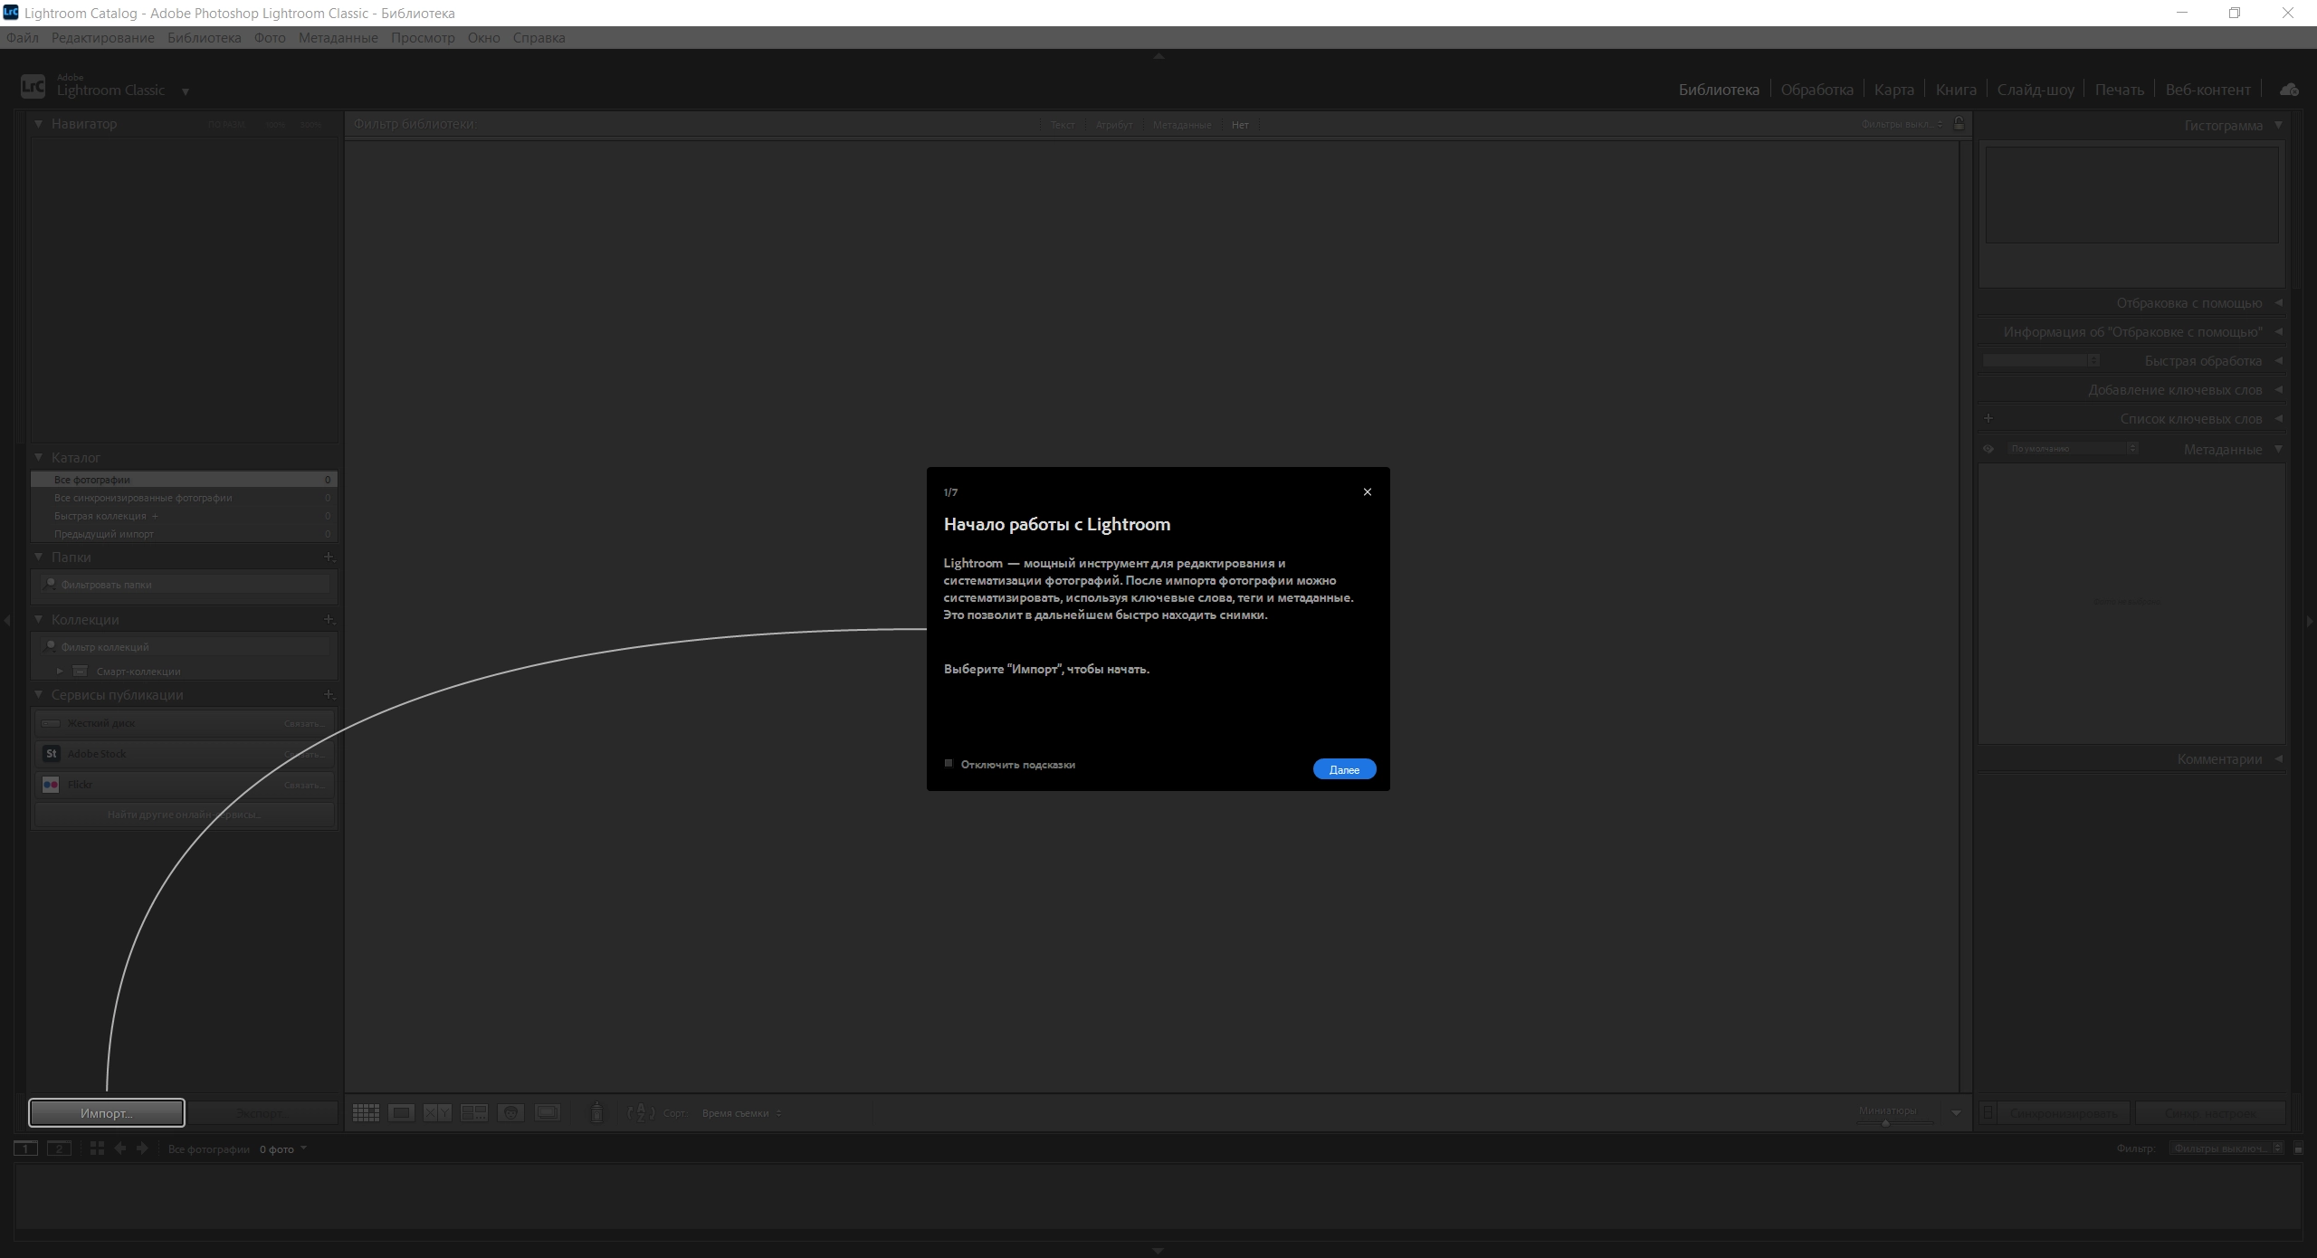The height and width of the screenshot is (1258, 2317).
Task: Close the Lightroom getting-started tip dialog
Action: (1368, 492)
